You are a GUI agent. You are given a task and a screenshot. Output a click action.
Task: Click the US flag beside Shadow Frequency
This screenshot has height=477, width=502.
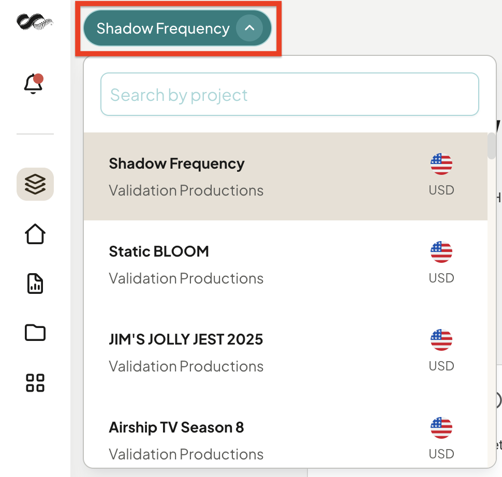click(441, 164)
